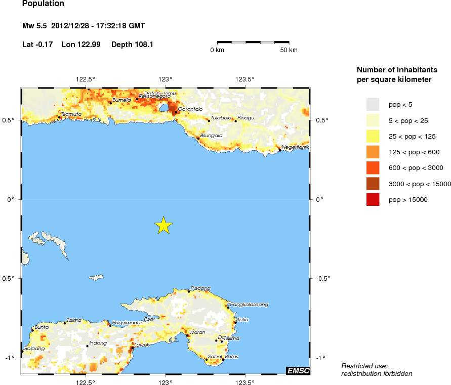The height and width of the screenshot is (385, 451).
Task: Click the Bunta city dot marker
Action: 32,330
